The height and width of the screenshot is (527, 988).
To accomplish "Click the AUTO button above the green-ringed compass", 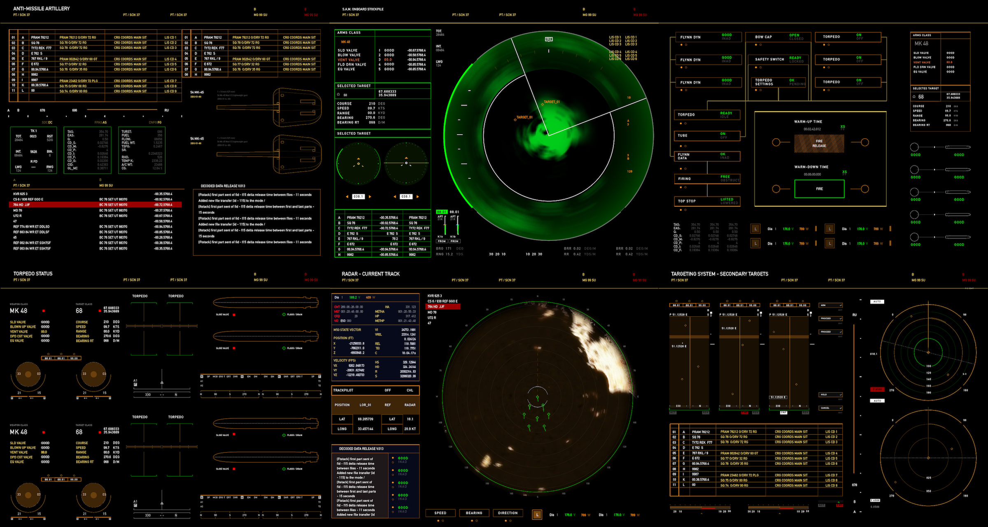I will pyautogui.click(x=877, y=302).
